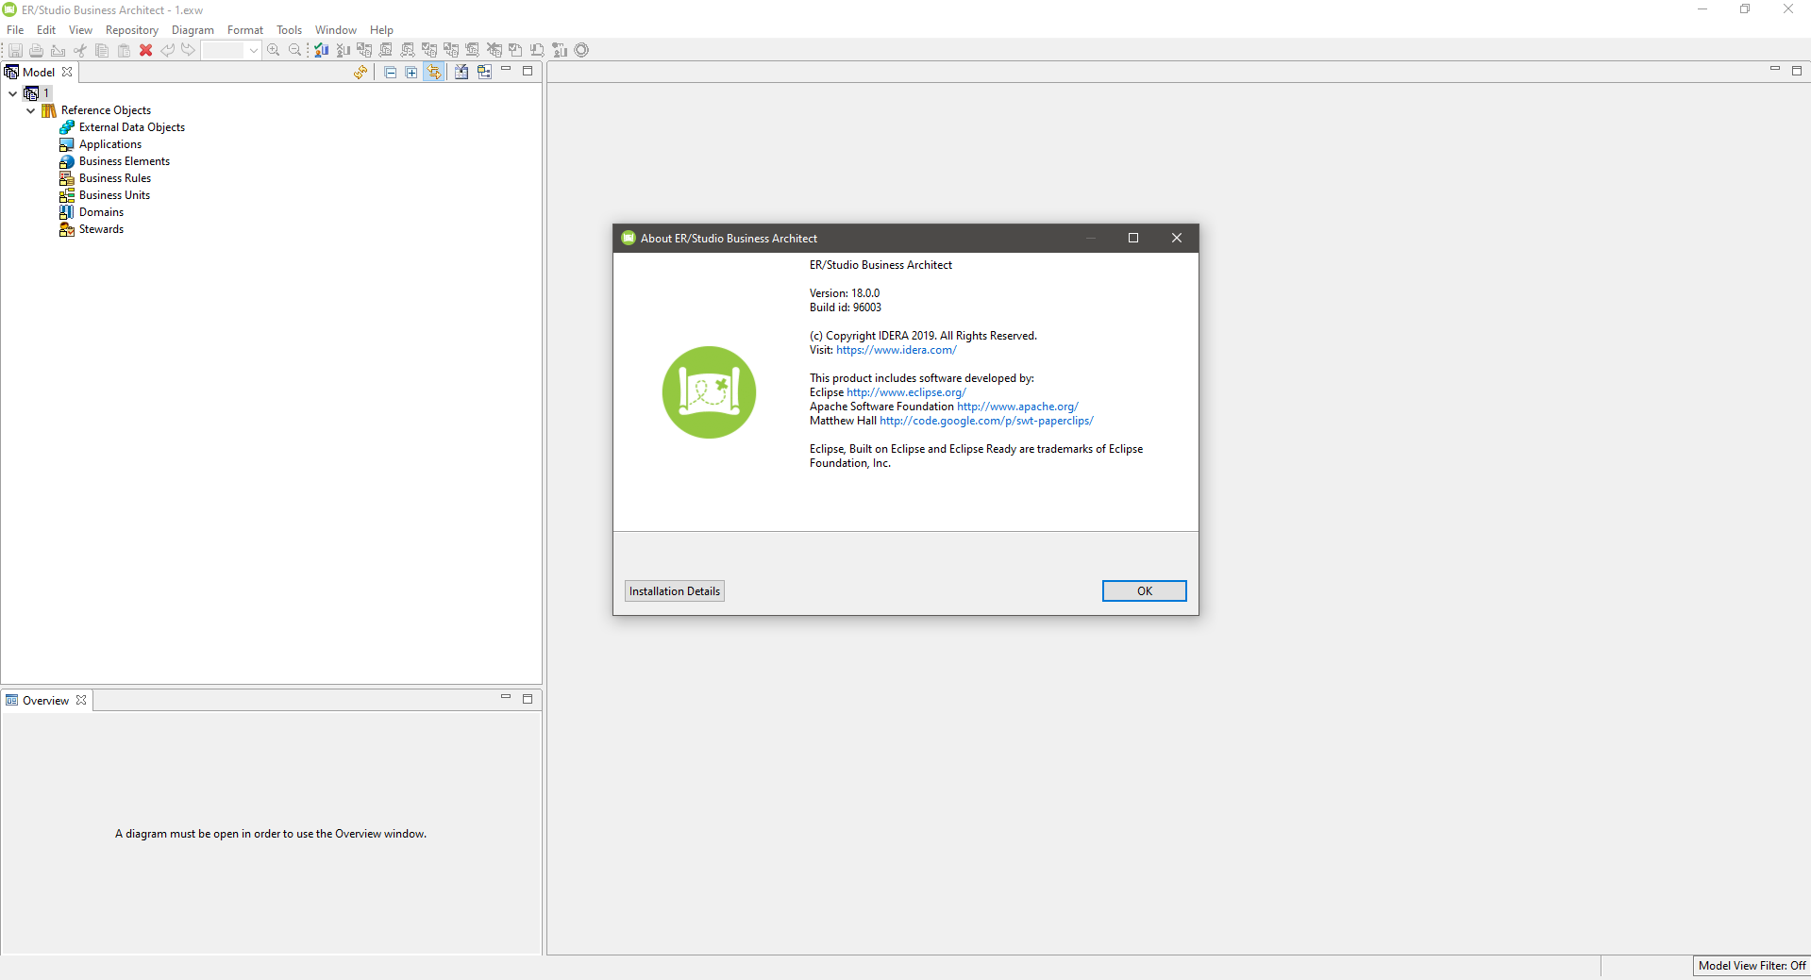Click the Cut scissors icon
1811x980 pixels.
80,50
